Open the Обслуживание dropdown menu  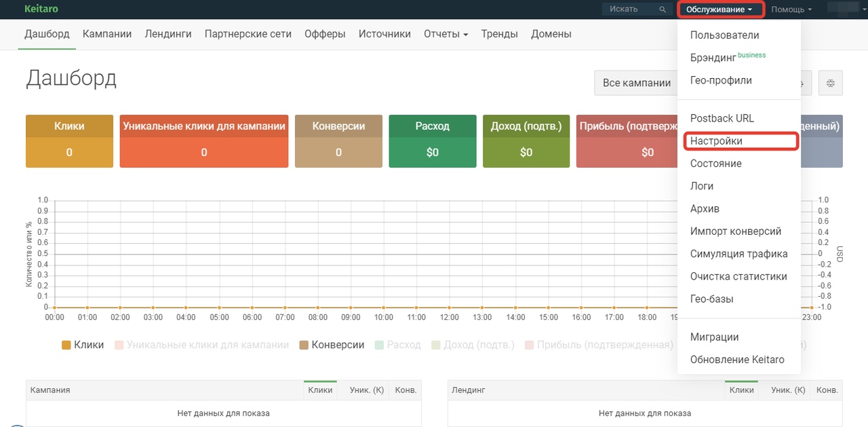719,10
